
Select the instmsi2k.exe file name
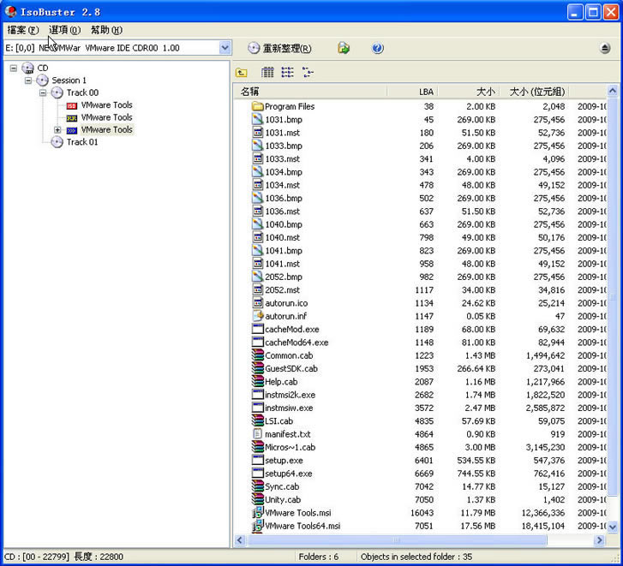tap(290, 395)
